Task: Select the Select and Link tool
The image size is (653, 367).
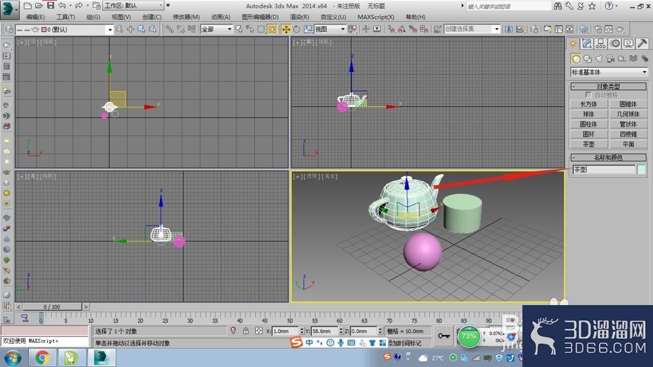Action: 170,29
